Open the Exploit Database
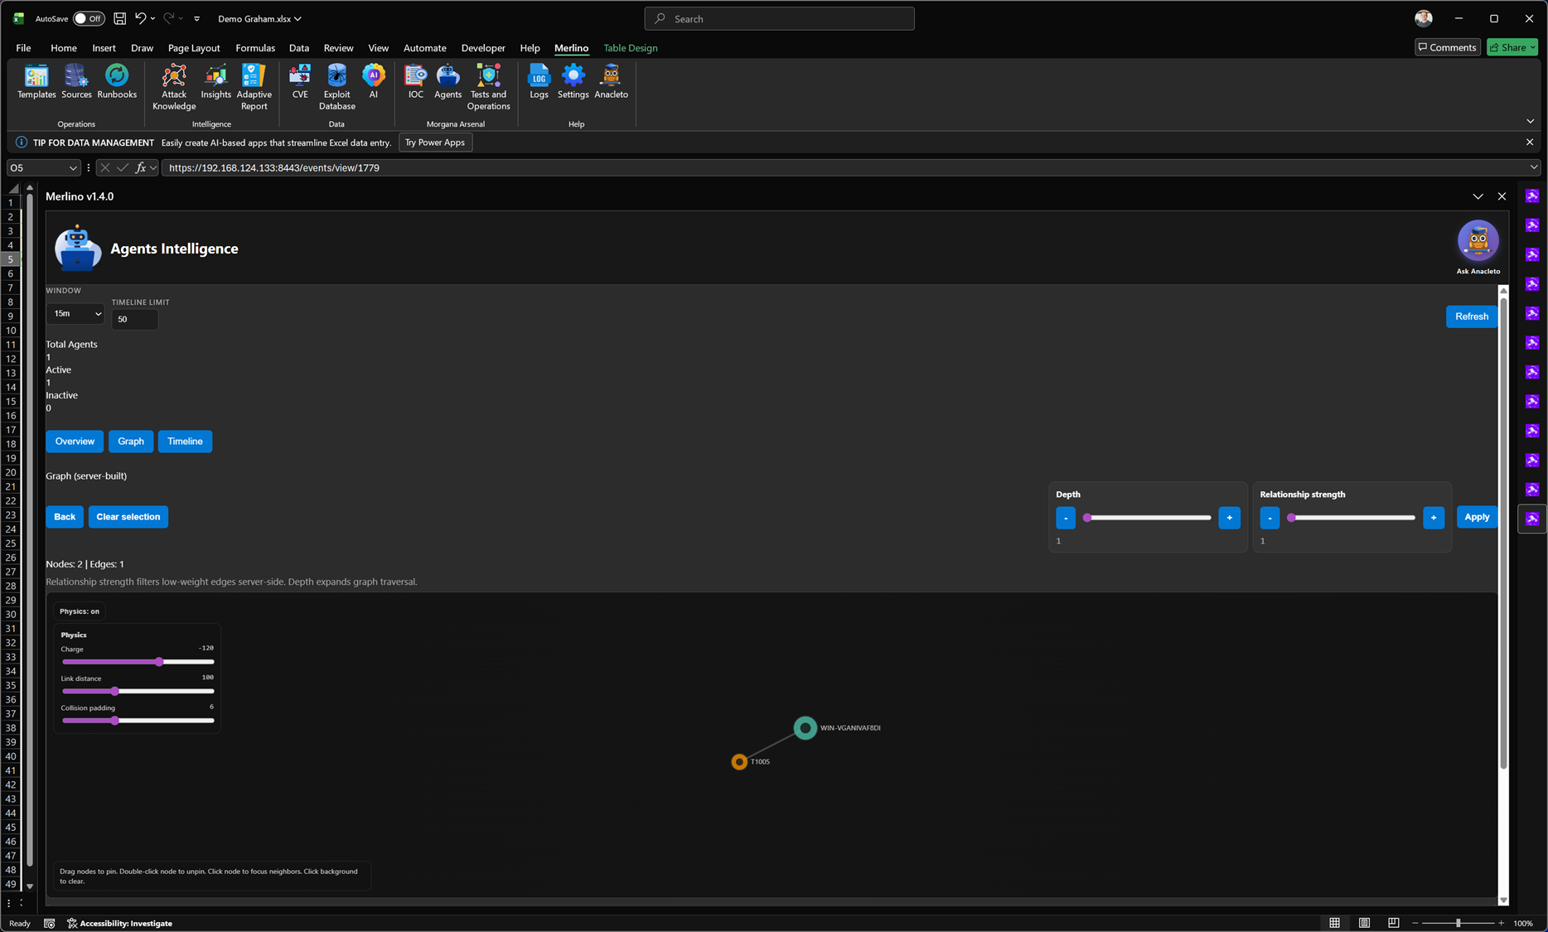This screenshot has height=932, width=1548. pyautogui.click(x=336, y=87)
